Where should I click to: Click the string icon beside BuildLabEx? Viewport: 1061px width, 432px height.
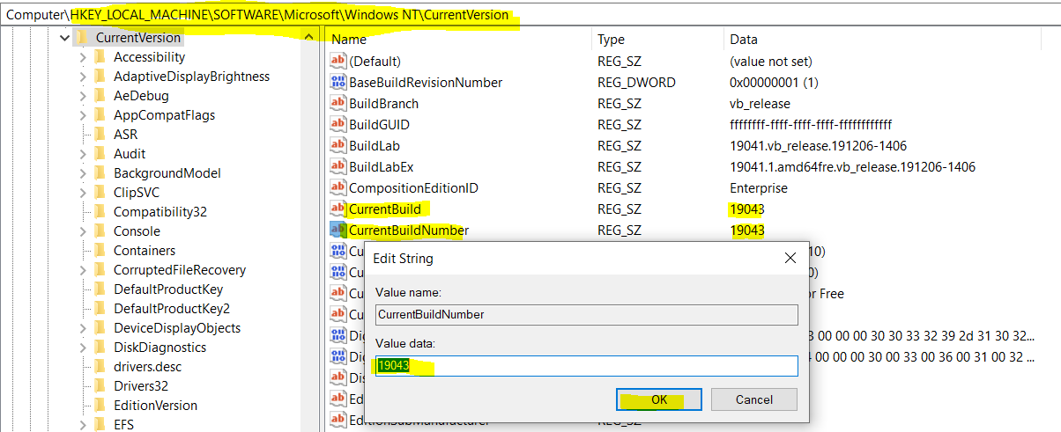click(x=338, y=167)
